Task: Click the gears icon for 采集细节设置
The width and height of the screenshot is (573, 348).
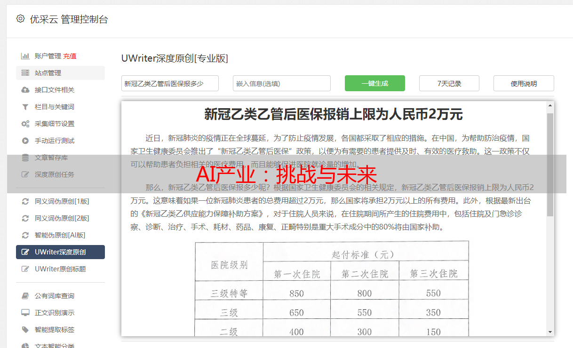Action: [x=25, y=124]
